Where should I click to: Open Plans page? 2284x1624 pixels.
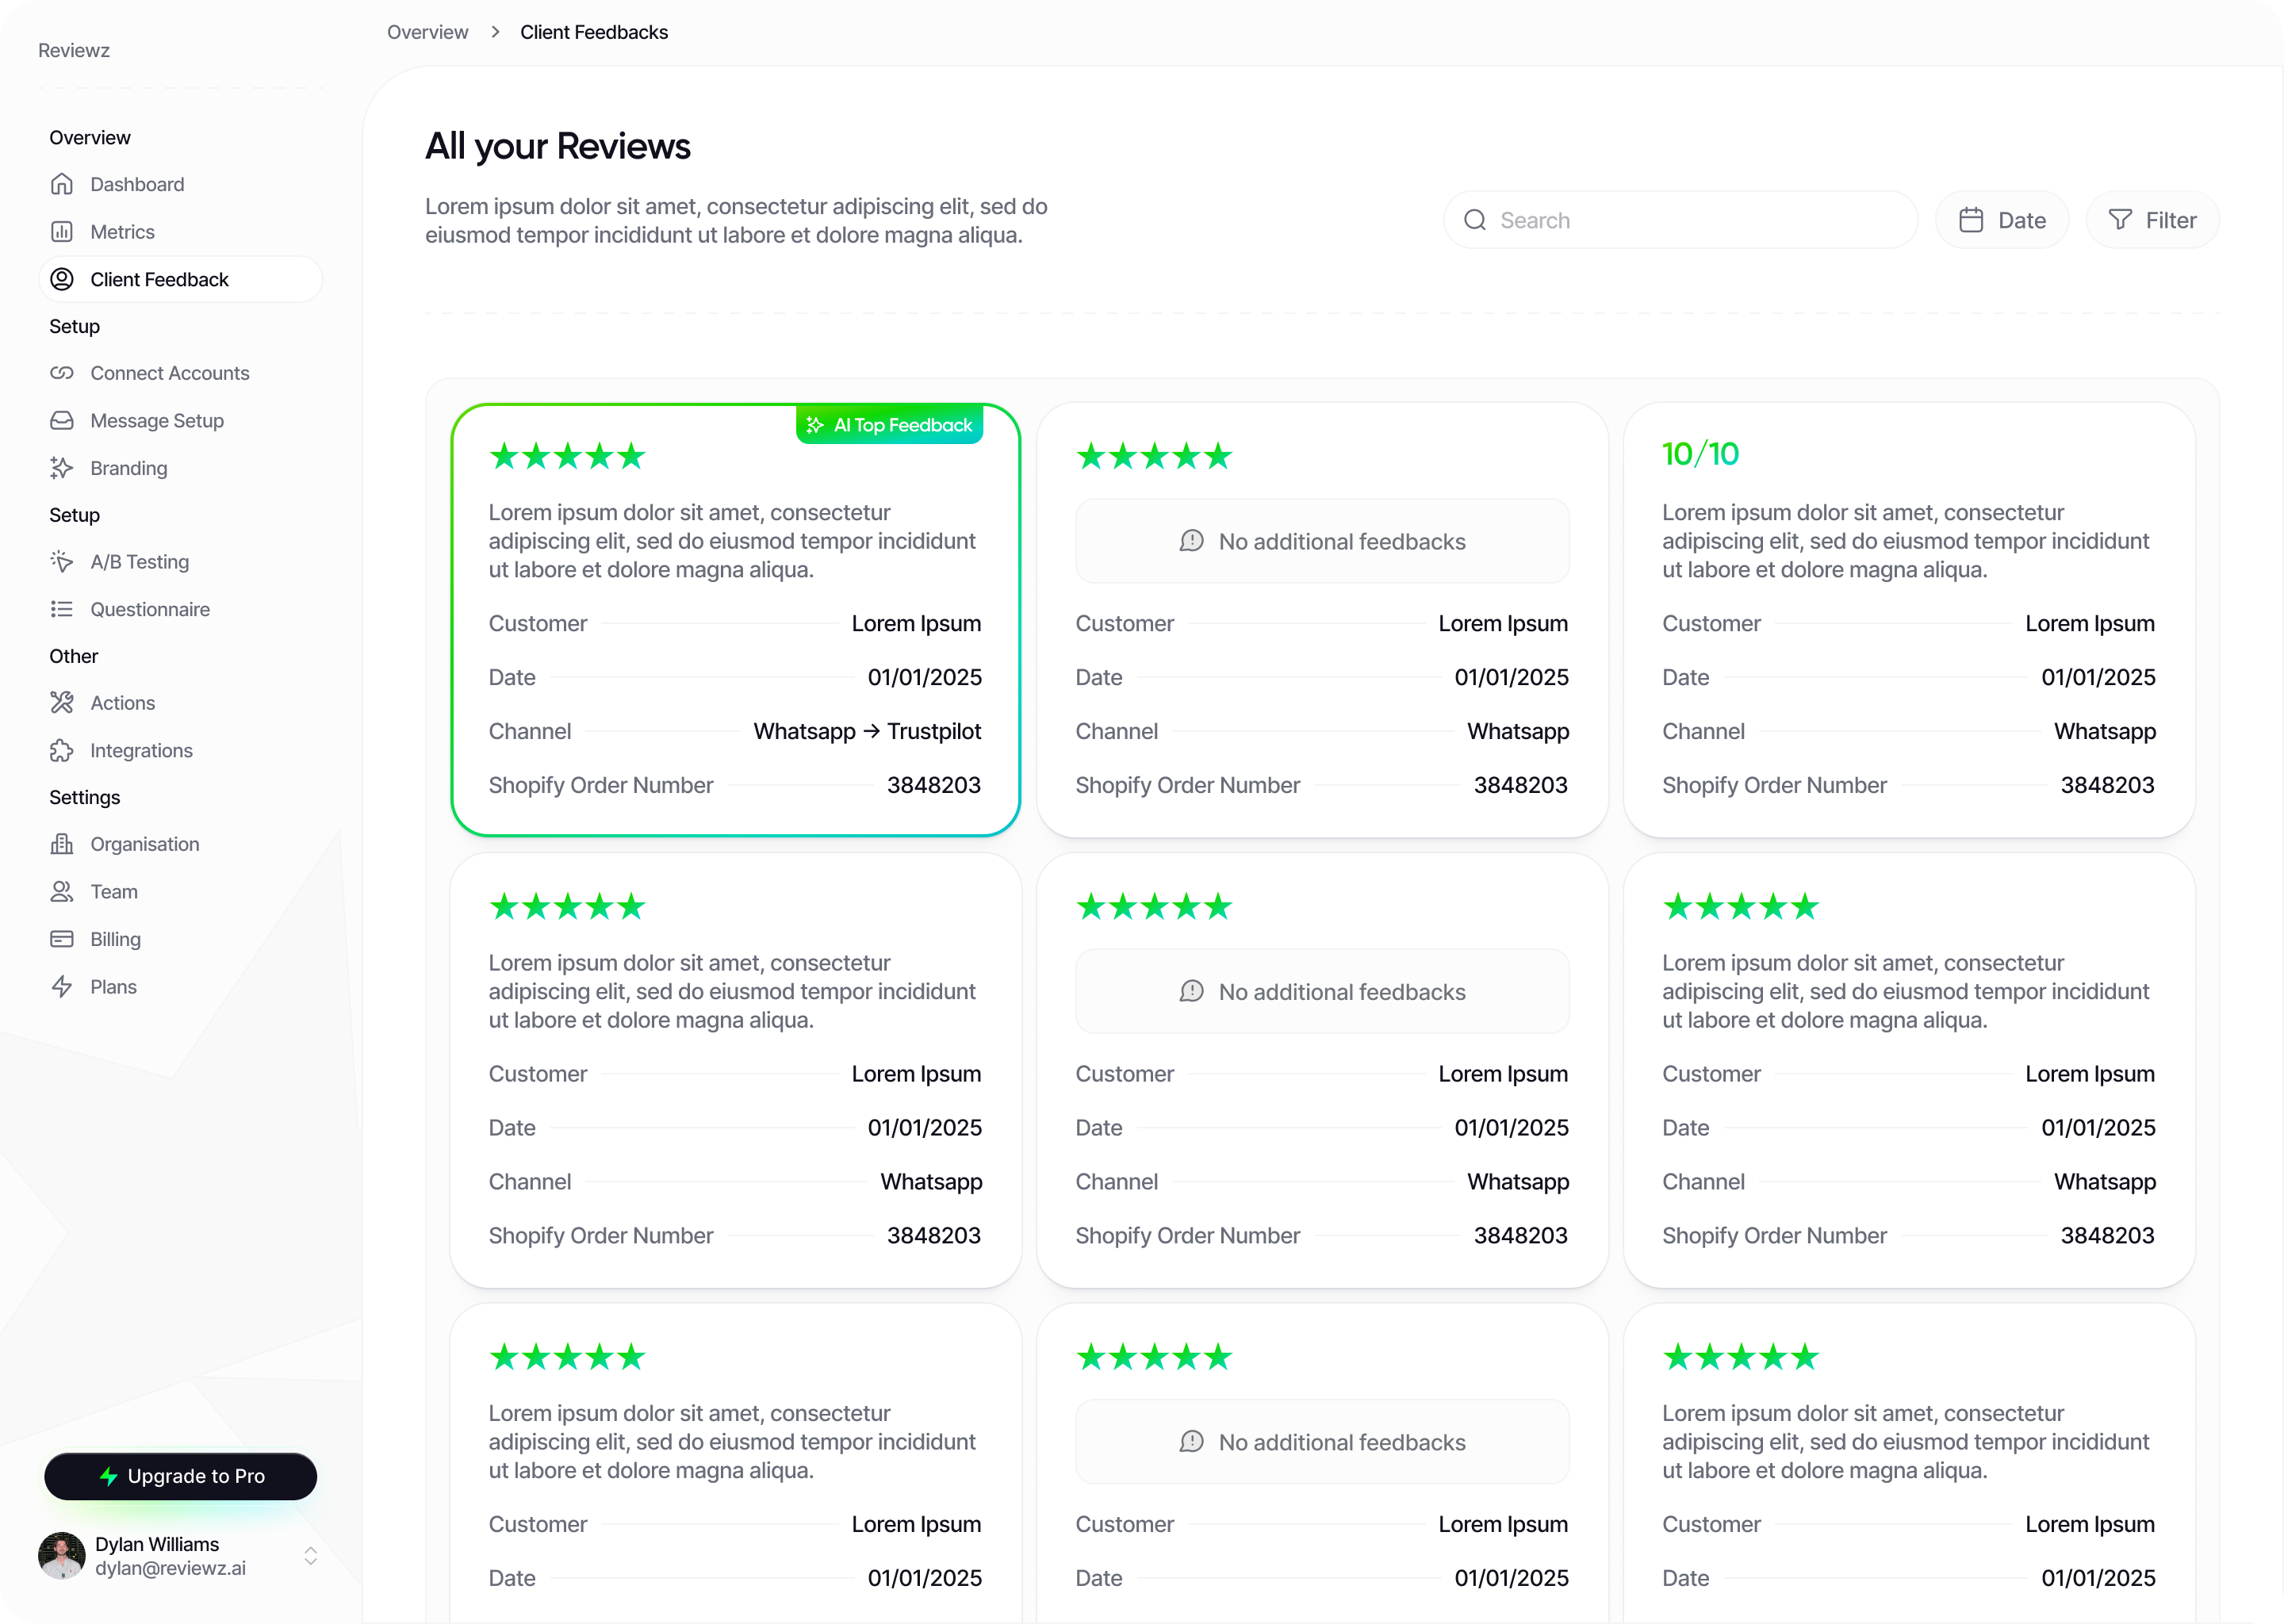pos(180,987)
